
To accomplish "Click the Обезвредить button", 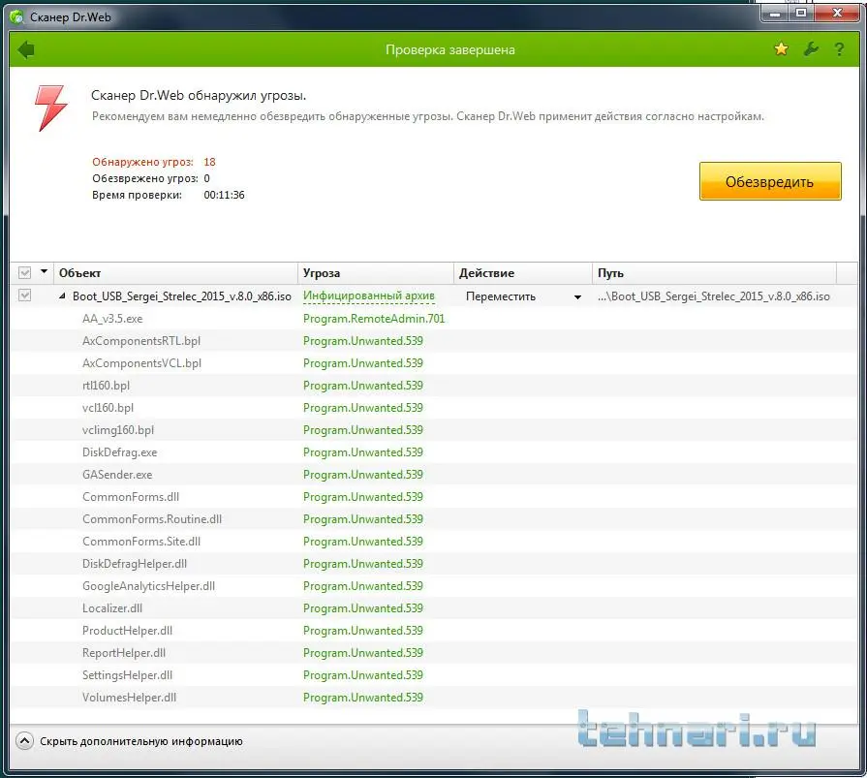I will click(x=770, y=181).
